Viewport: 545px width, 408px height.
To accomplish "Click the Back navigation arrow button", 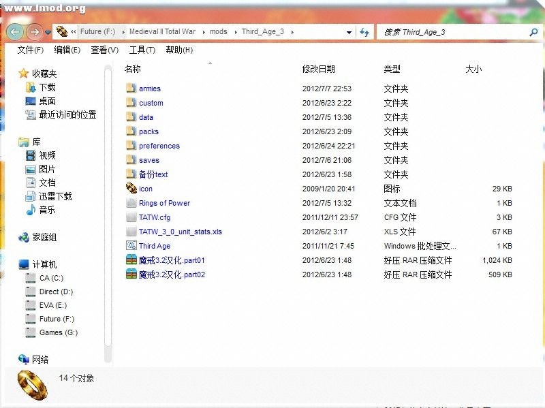I will click(x=15, y=32).
